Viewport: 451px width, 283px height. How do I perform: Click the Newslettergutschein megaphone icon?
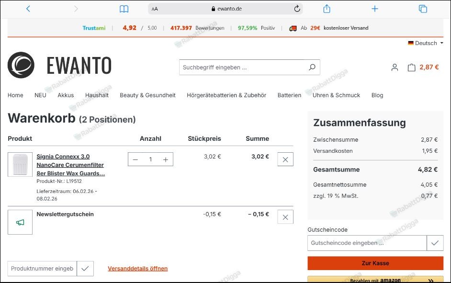click(x=20, y=222)
